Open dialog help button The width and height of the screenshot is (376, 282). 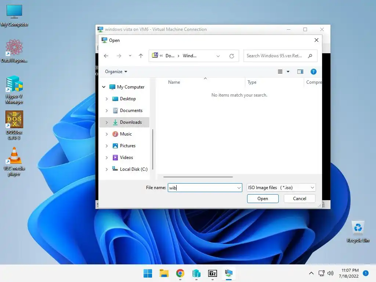(x=314, y=72)
